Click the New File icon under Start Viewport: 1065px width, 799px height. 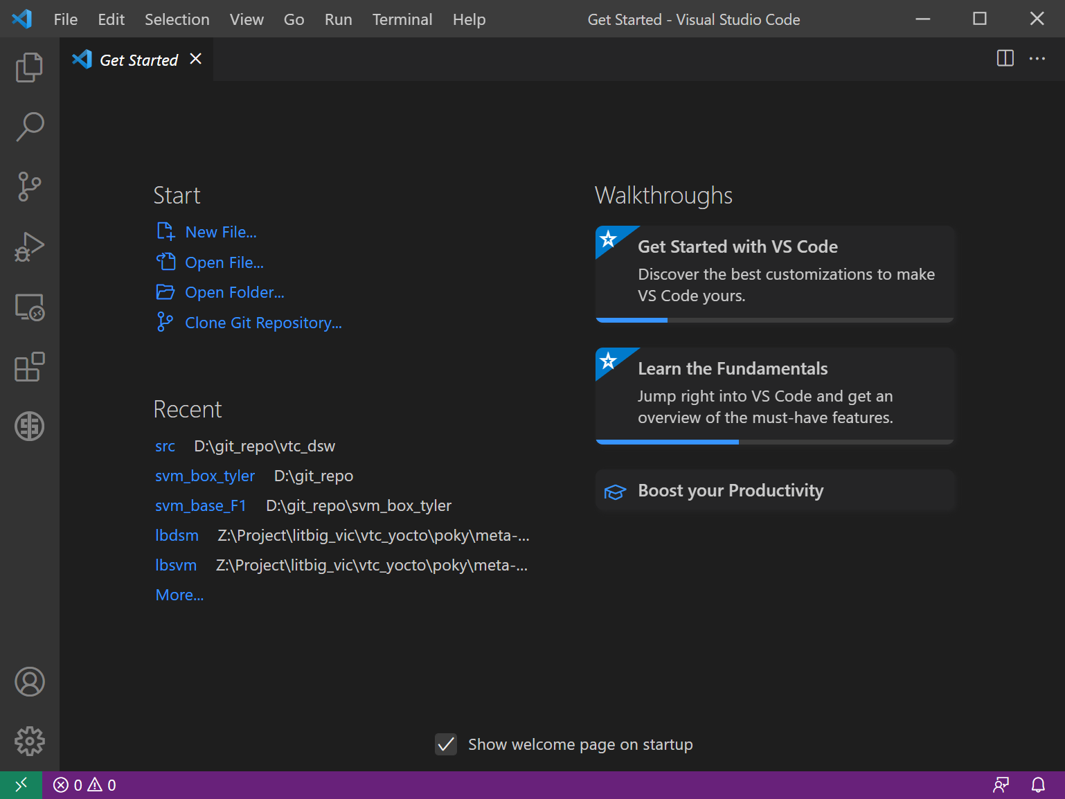(x=165, y=231)
